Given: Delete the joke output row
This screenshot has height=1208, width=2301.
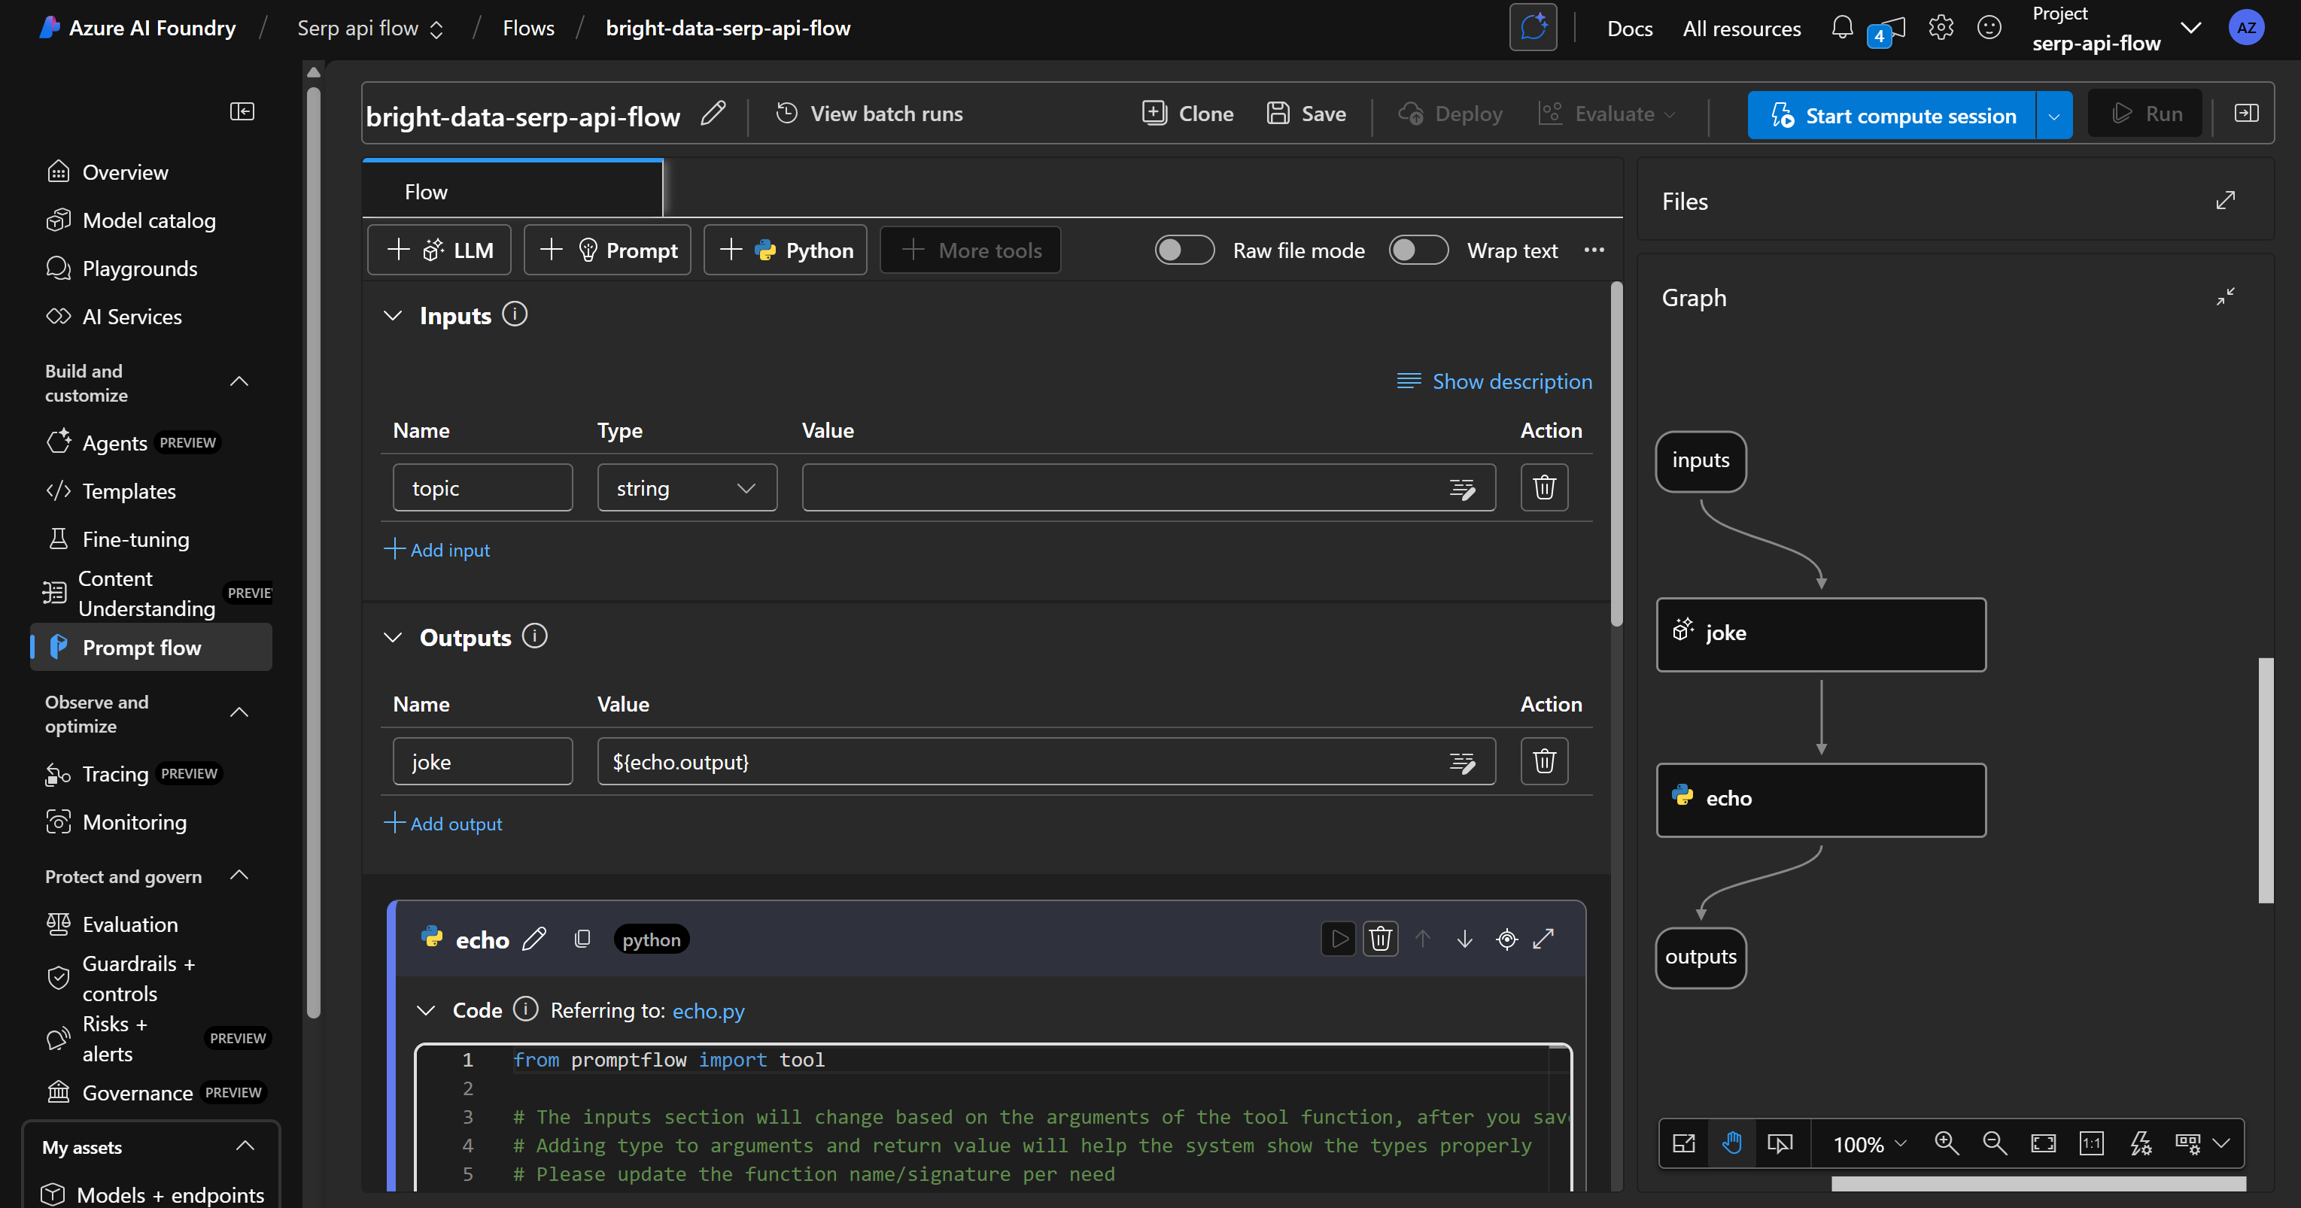Looking at the screenshot, I should click(x=1543, y=760).
